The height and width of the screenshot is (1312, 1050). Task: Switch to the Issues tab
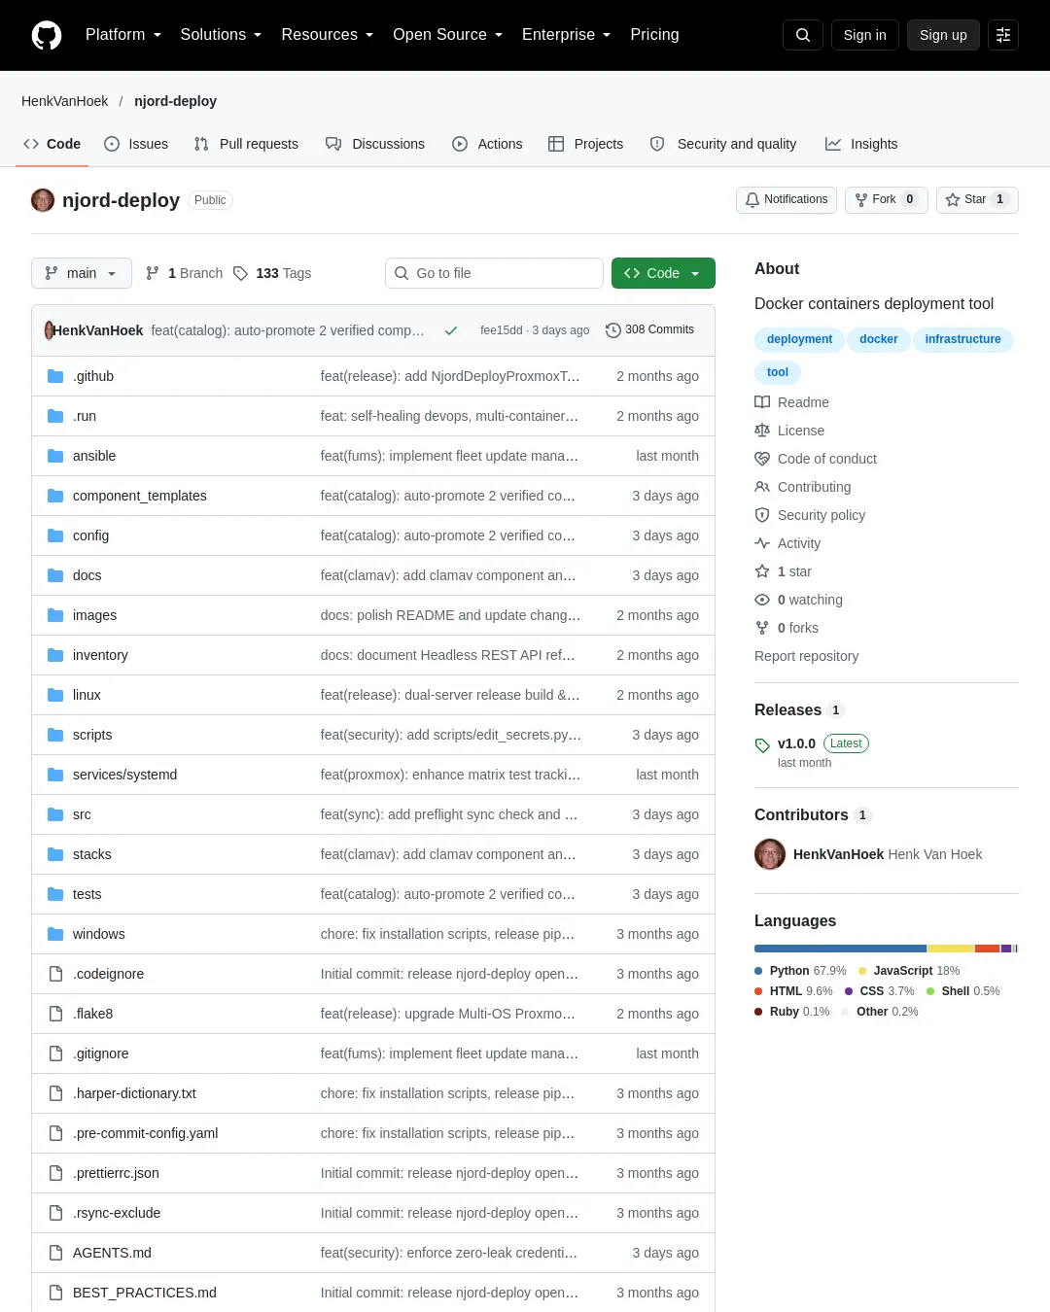tap(136, 144)
